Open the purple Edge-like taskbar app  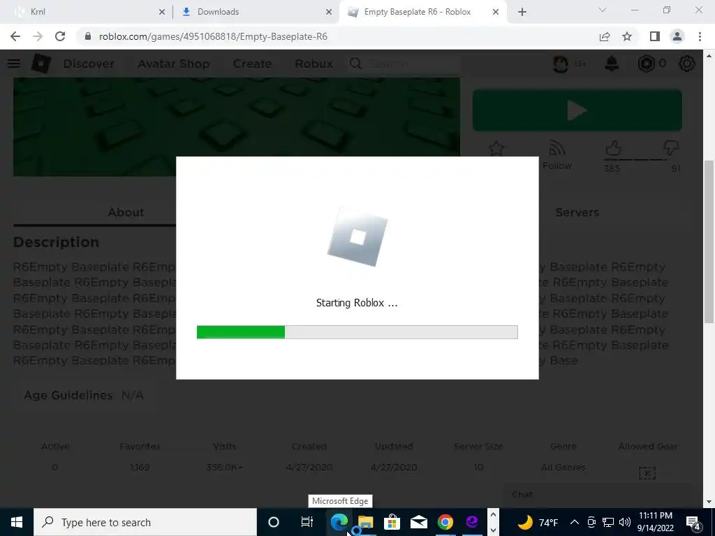471,522
